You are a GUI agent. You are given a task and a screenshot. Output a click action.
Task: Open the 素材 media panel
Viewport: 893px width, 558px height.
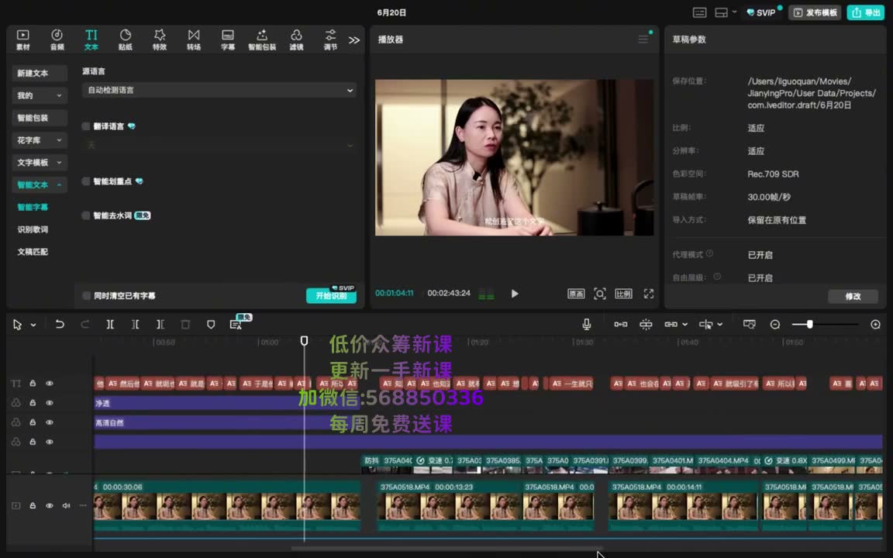click(22, 40)
